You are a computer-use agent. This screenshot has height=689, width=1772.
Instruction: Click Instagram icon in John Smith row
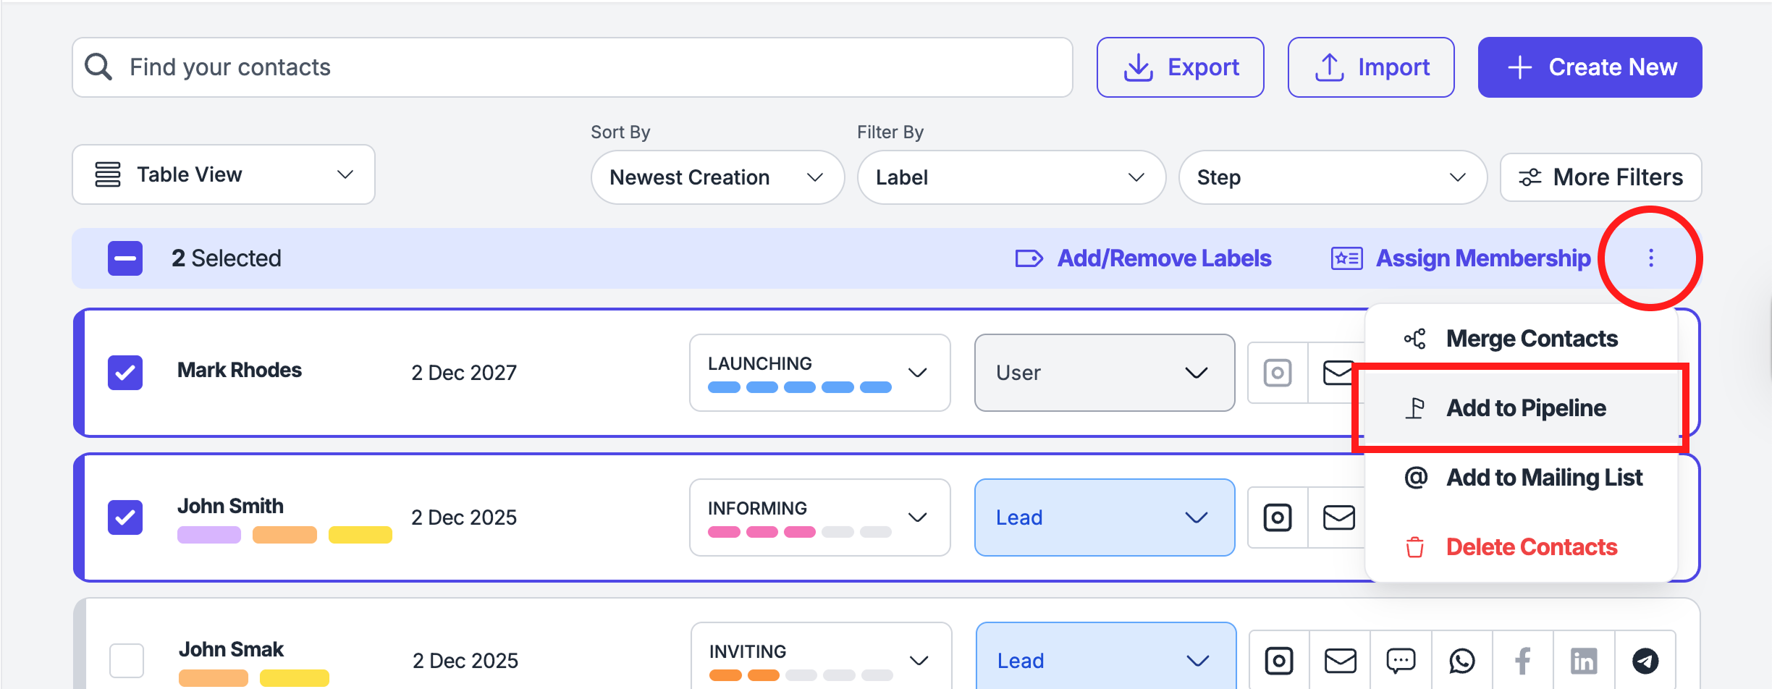pyautogui.click(x=1278, y=517)
